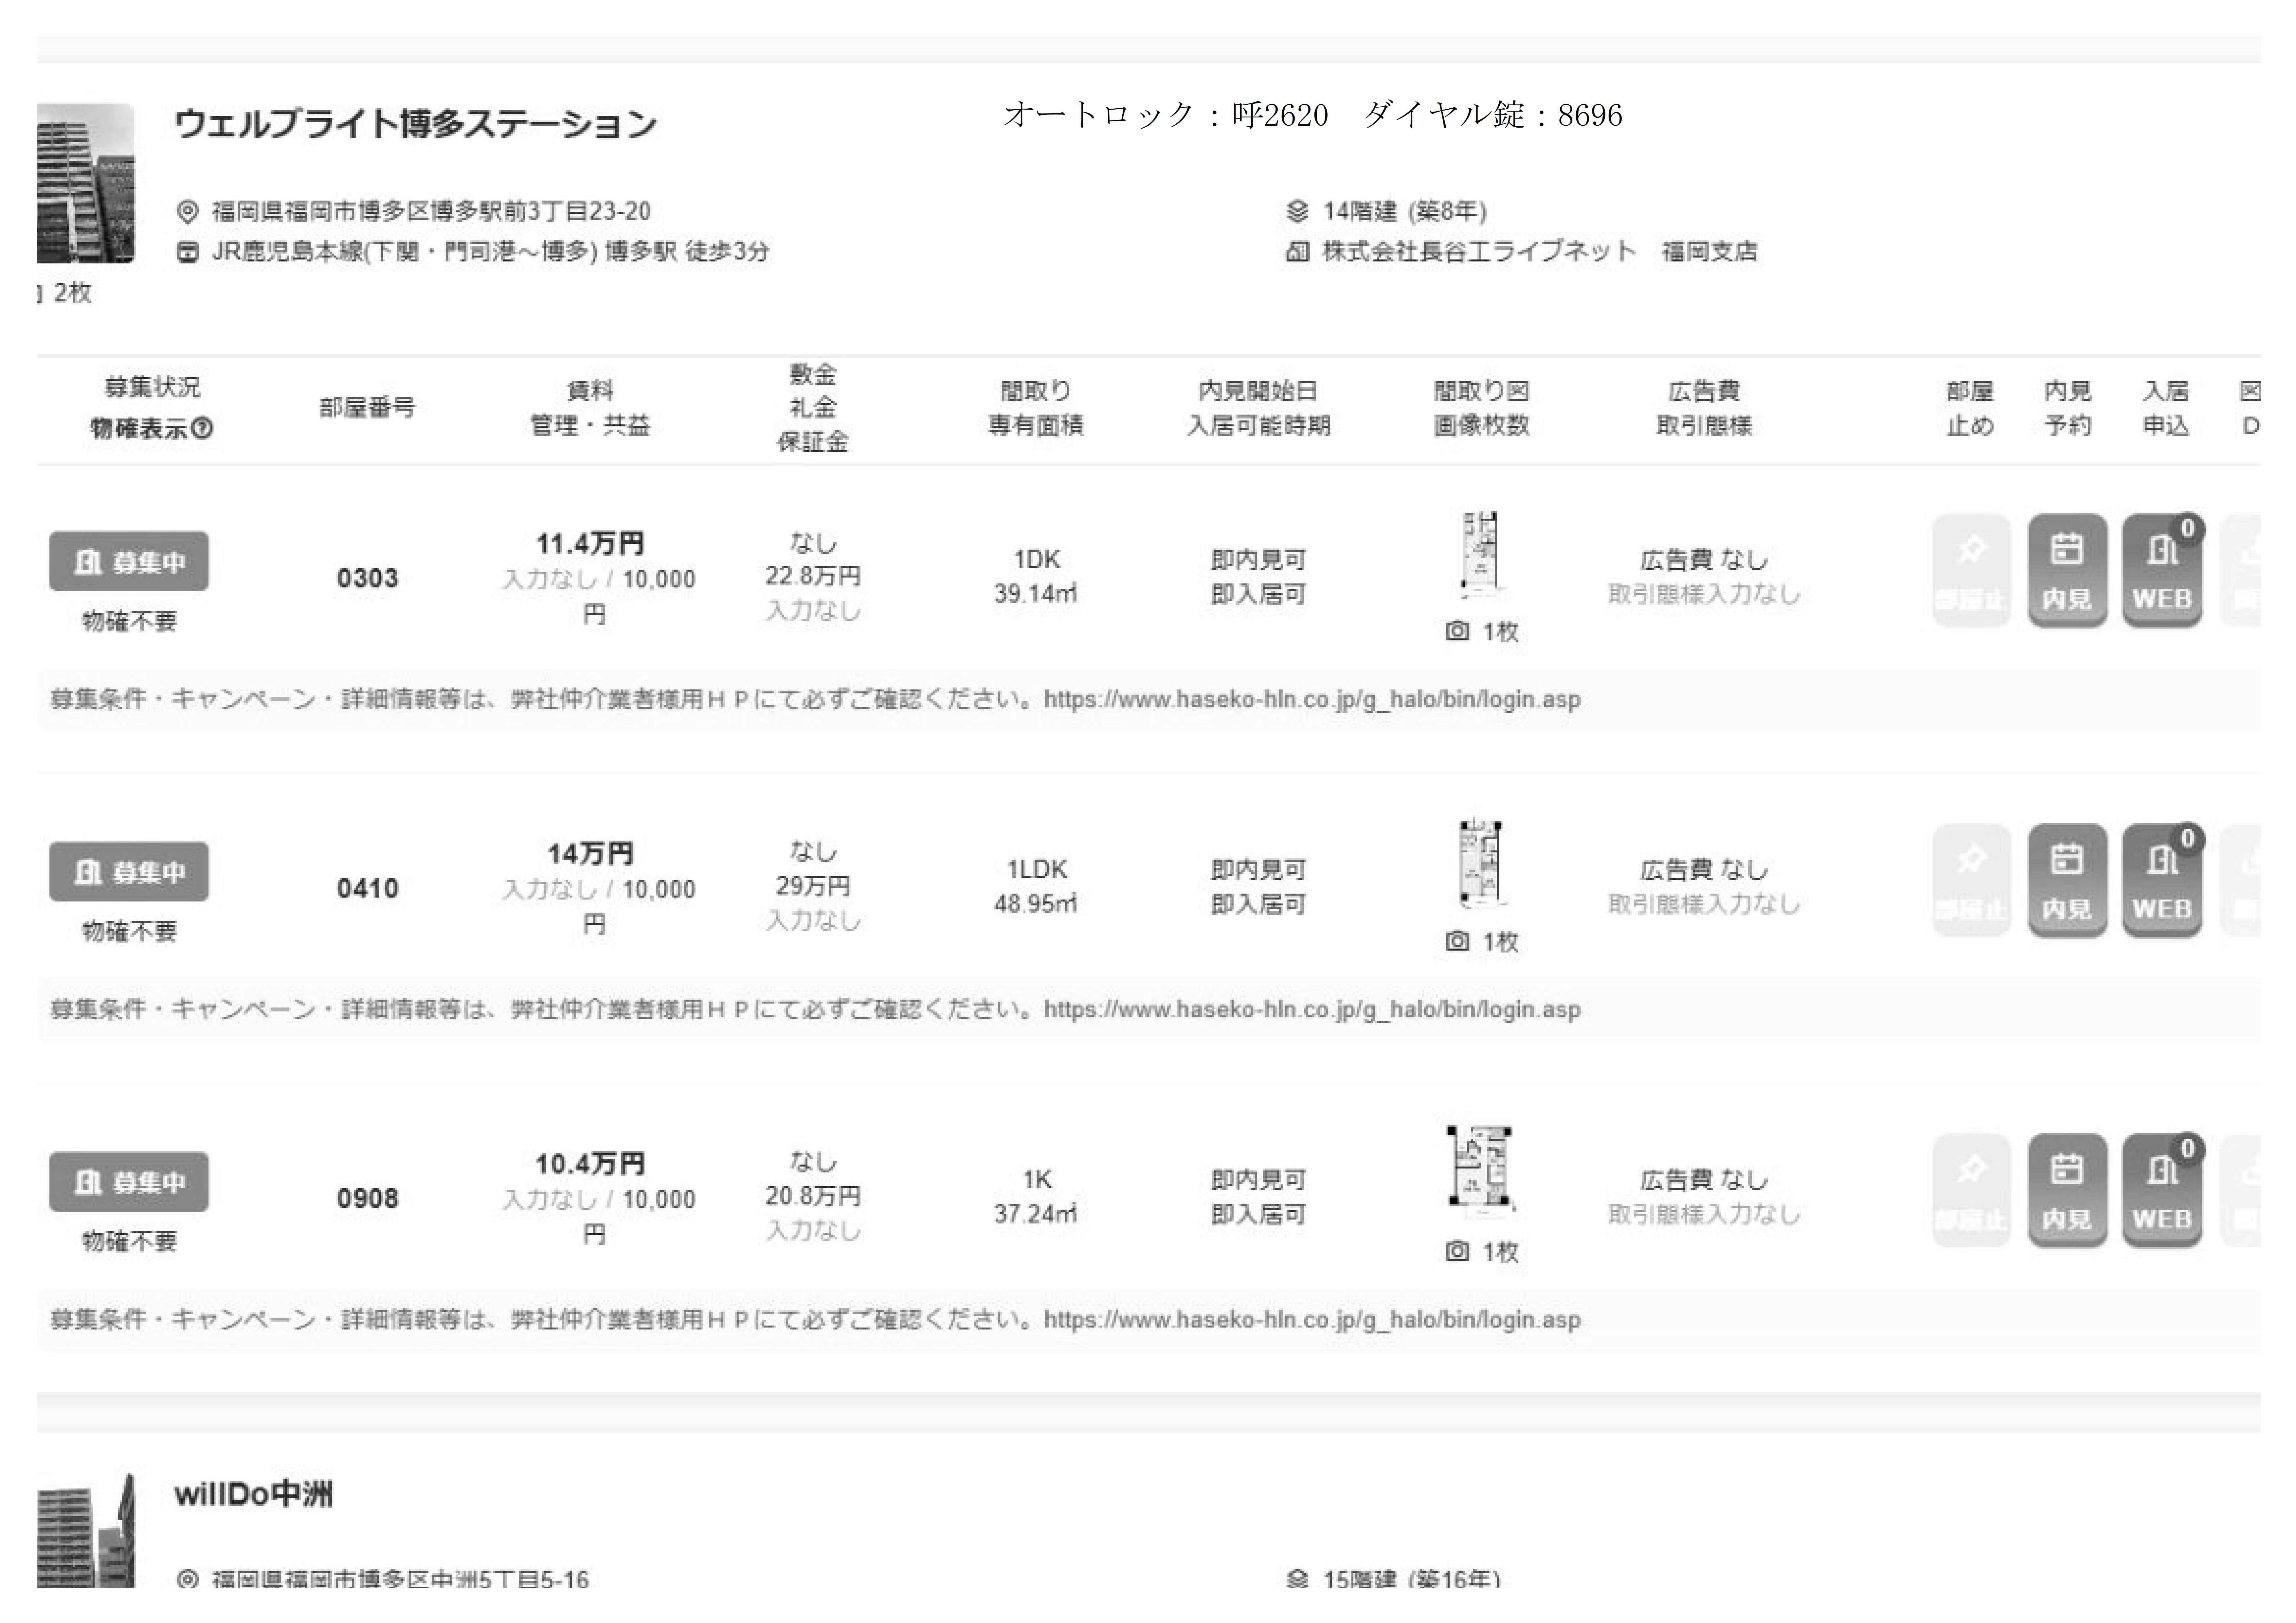Click room number 0908
This screenshot has width=2296, height=1623.
[367, 1198]
